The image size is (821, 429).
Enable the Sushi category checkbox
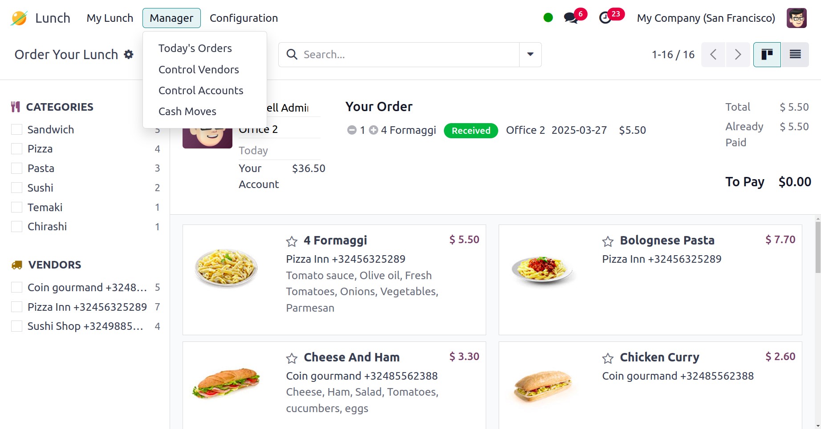point(17,188)
